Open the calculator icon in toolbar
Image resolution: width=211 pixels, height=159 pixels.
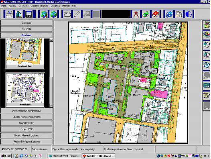tap(29, 14)
